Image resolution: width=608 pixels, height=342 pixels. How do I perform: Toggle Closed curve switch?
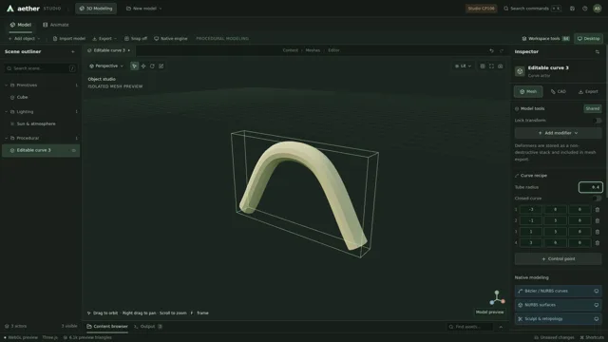point(597,199)
